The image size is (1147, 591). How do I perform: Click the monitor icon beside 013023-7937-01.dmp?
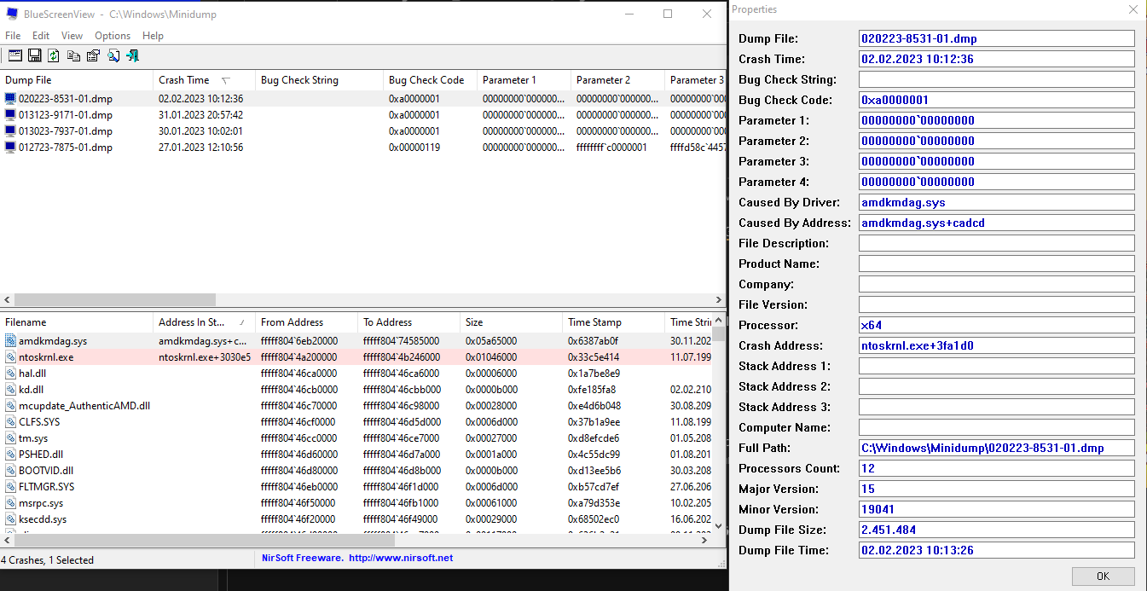(x=10, y=131)
